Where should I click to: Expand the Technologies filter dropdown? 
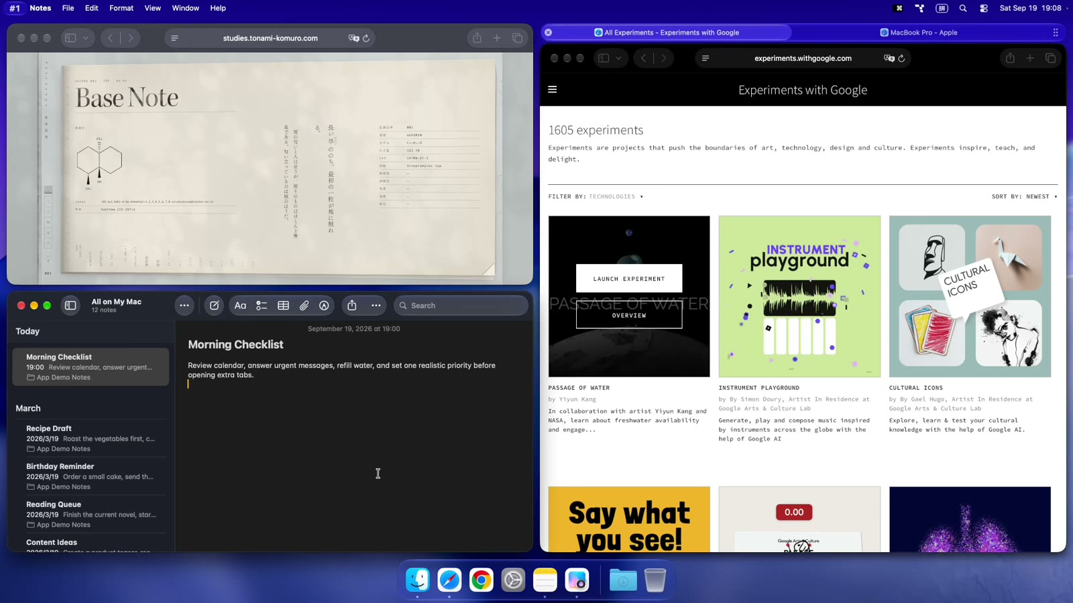pos(616,196)
